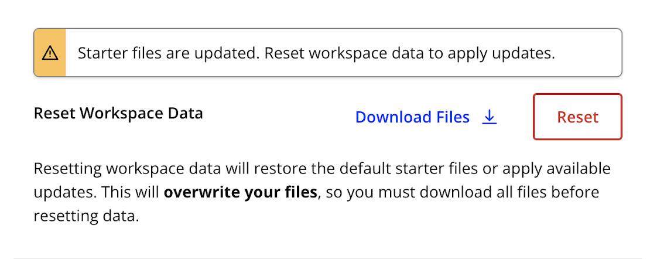Screen dimensions: 657x259
Task: Click the warning triangle icon in the alert
Action: click(x=50, y=53)
